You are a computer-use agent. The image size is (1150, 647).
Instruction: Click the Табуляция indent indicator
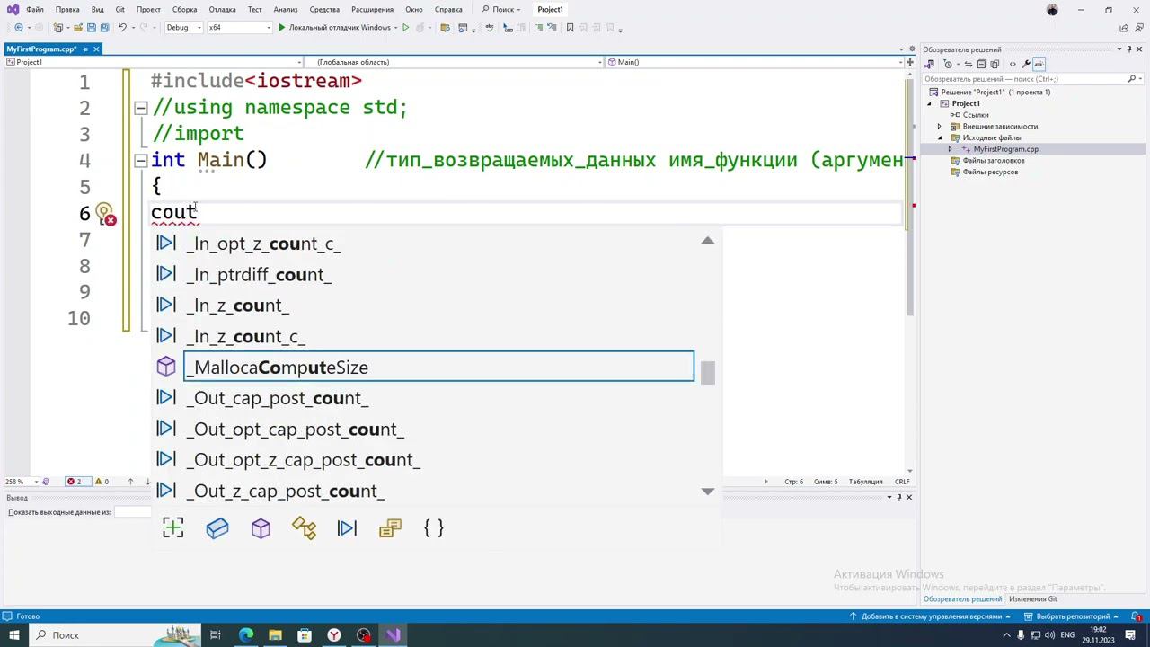(866, 482)
